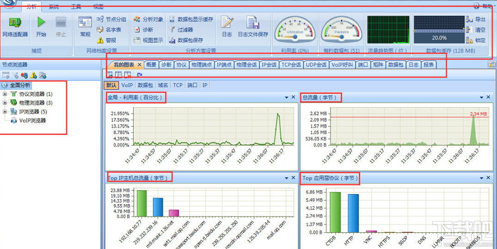Viewport: 497px width, 249px height.
Task: Click the packets per second gauge
Action: (x=341, y=30)
